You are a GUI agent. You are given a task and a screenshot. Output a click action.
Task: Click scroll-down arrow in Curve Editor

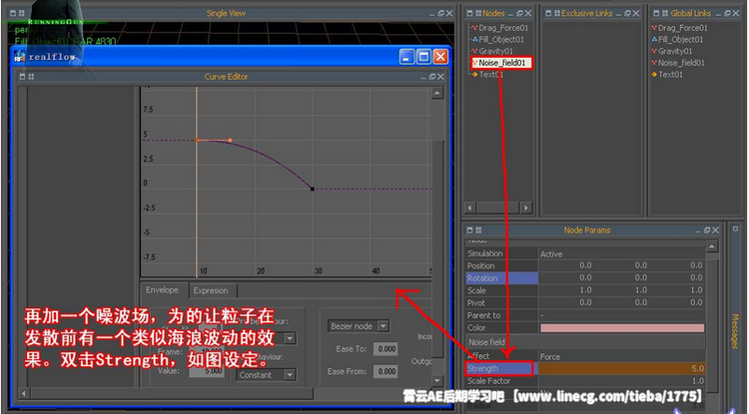click(437, 380)
